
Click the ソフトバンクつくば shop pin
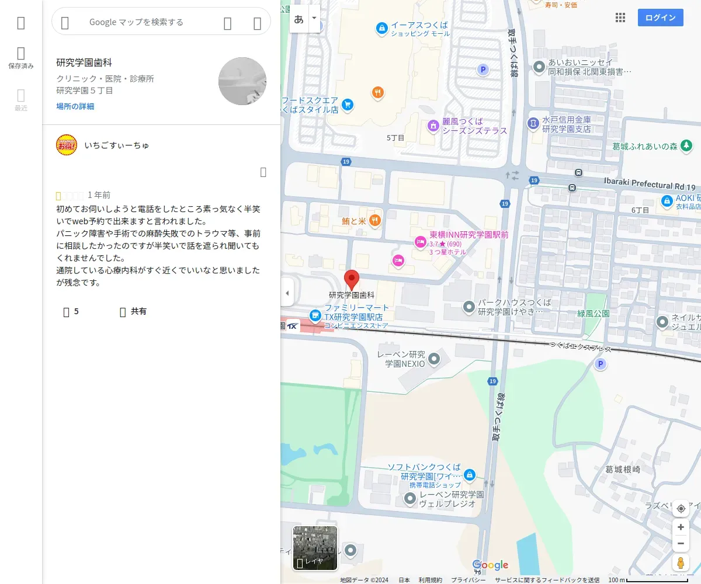[x=469, y=475]
